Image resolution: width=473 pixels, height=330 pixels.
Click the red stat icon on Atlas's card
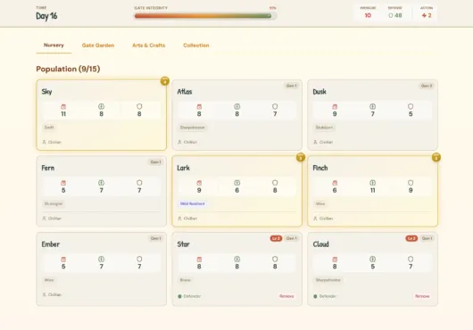[199, 107]
